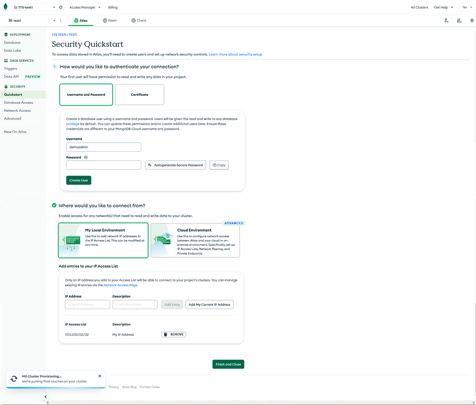Viewport: 476px width, 405px height.
Task: Open Database in the sidebar
Action: [x=12, y=43]
